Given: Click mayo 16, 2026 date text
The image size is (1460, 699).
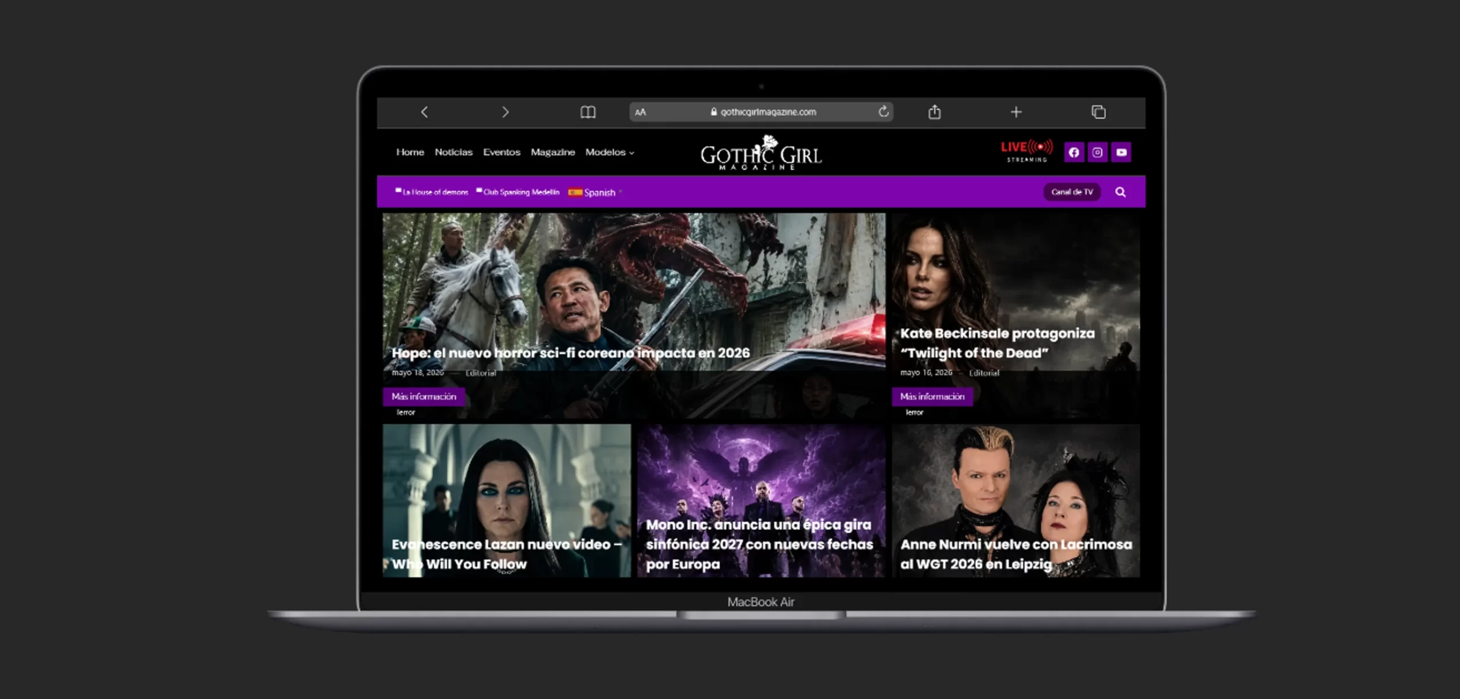Looking at the screenshot, I should point(926,373).
